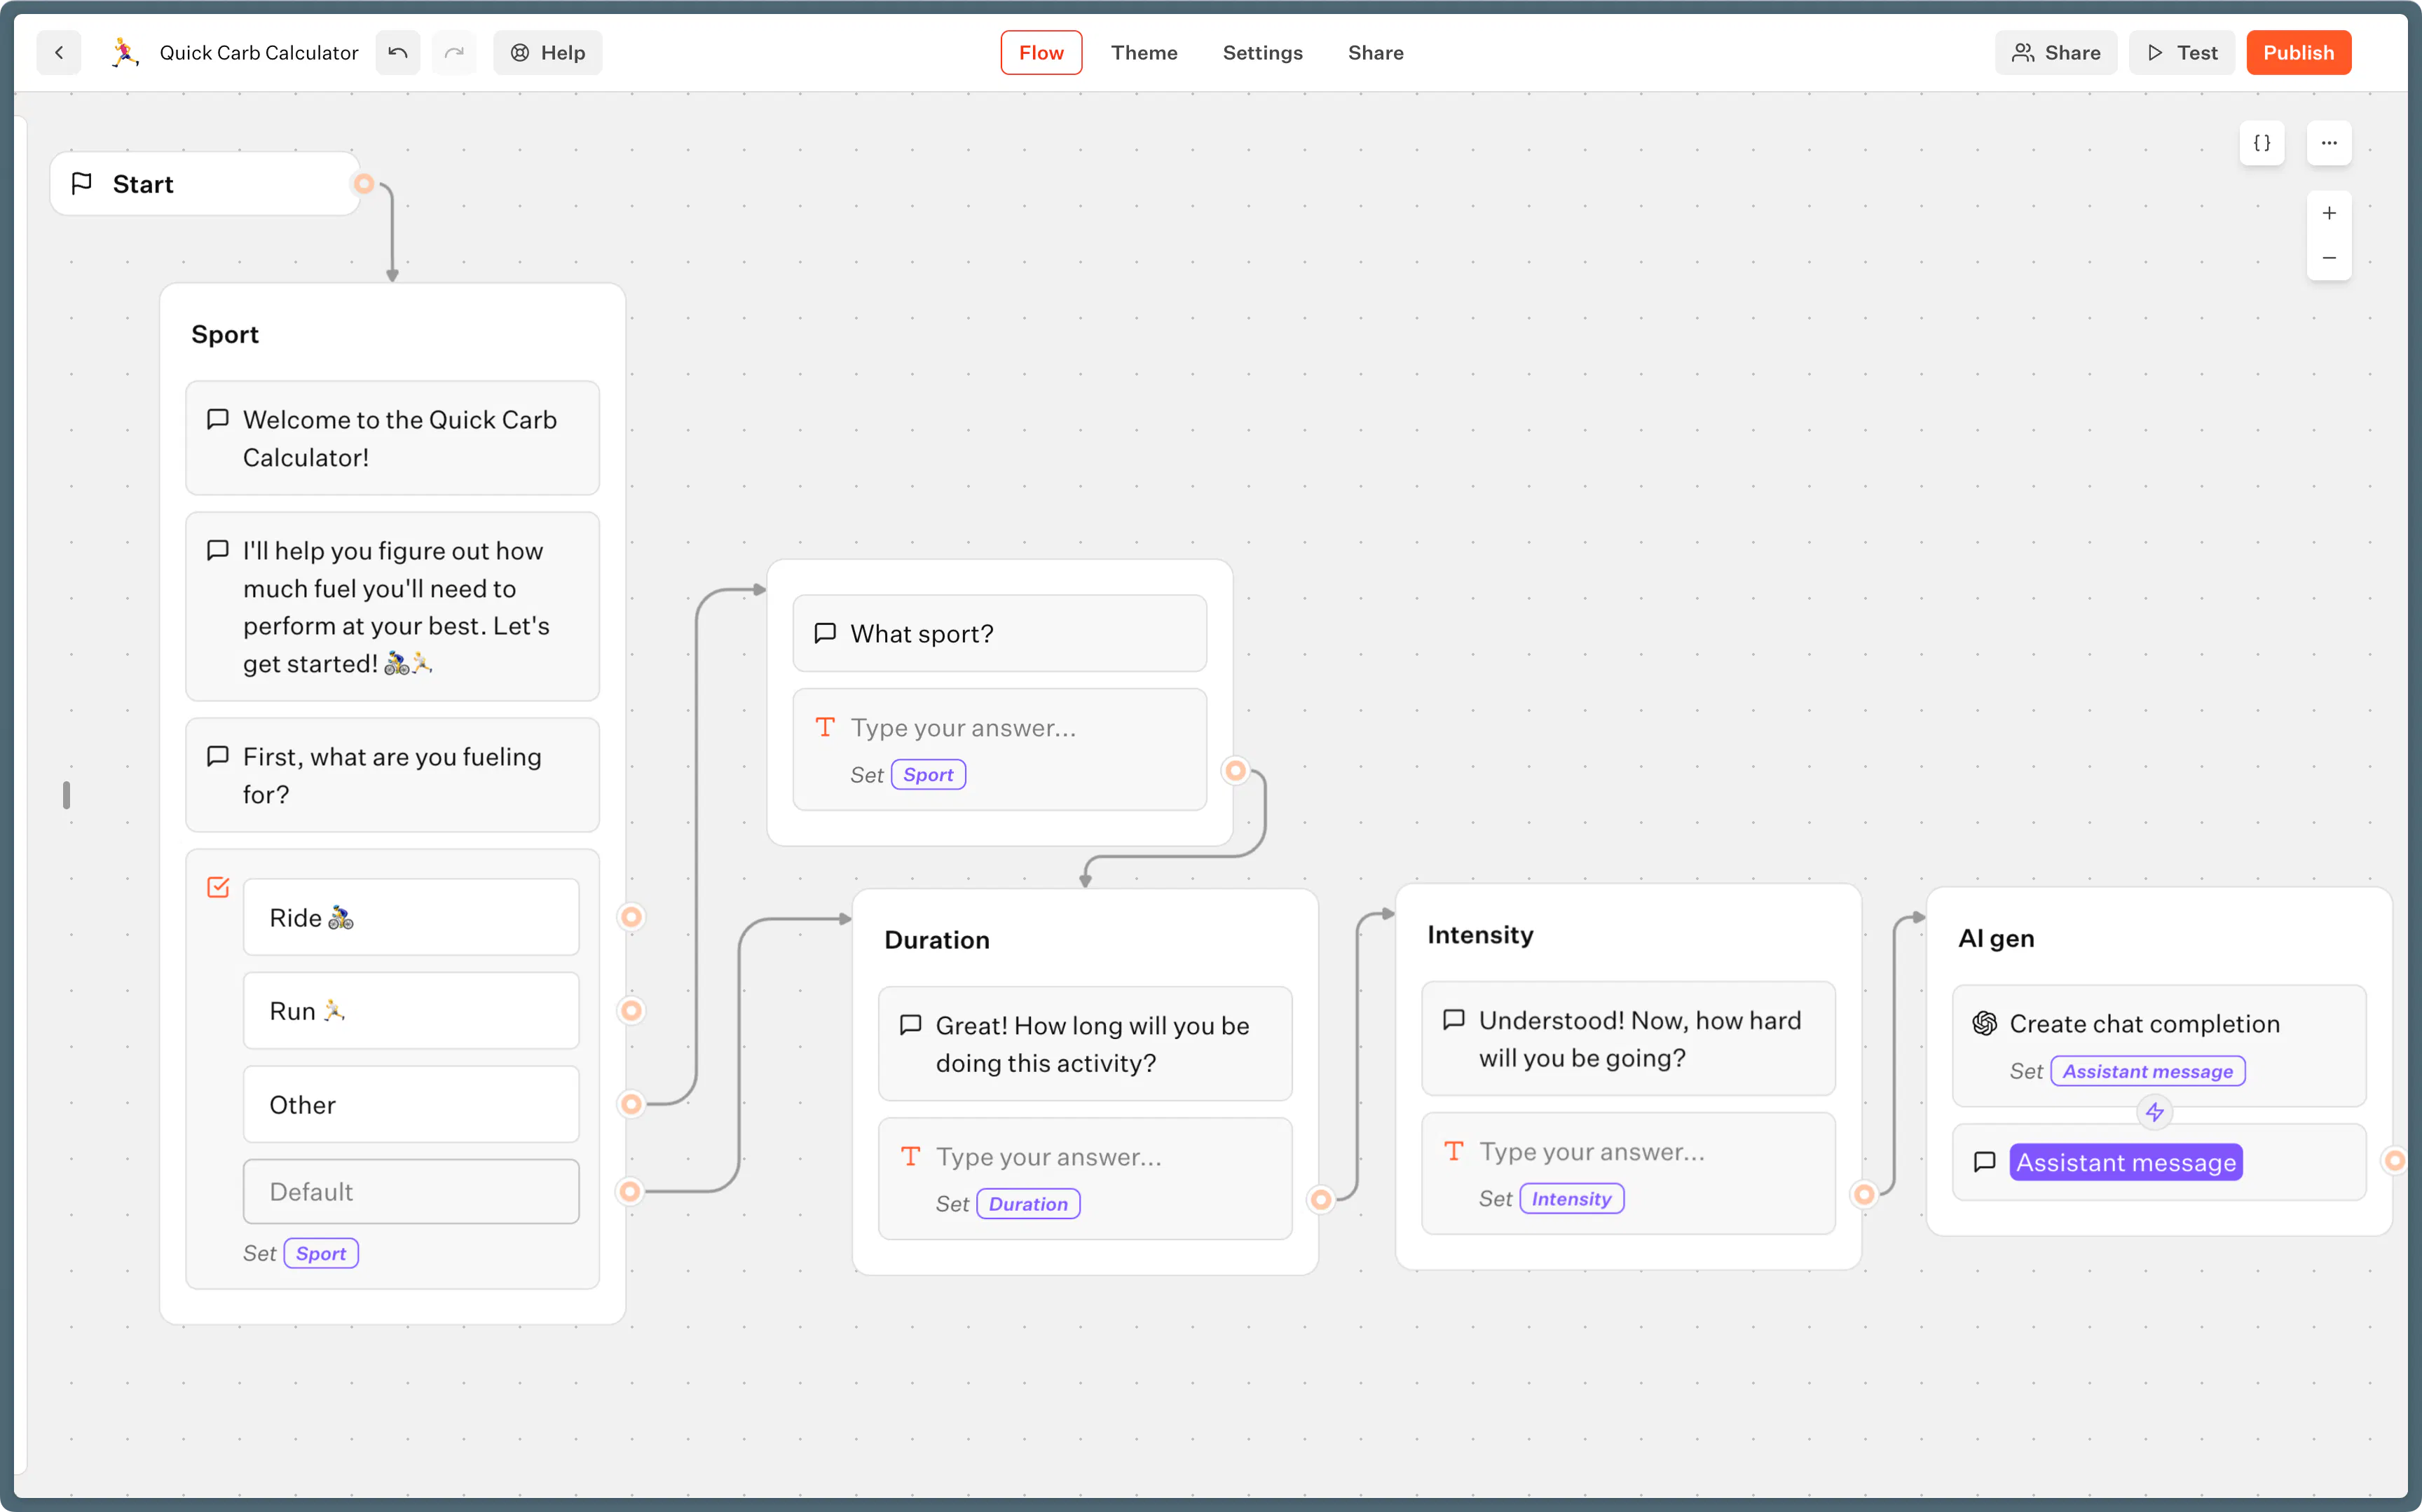The image size is (2422, 1512).
Task: Publish the flow
Action: [x=2298, y=52]
